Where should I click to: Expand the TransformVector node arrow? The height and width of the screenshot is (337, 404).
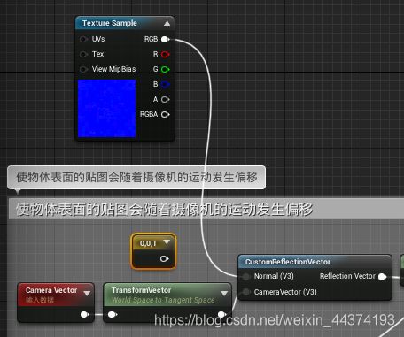[x=224, y=293]
